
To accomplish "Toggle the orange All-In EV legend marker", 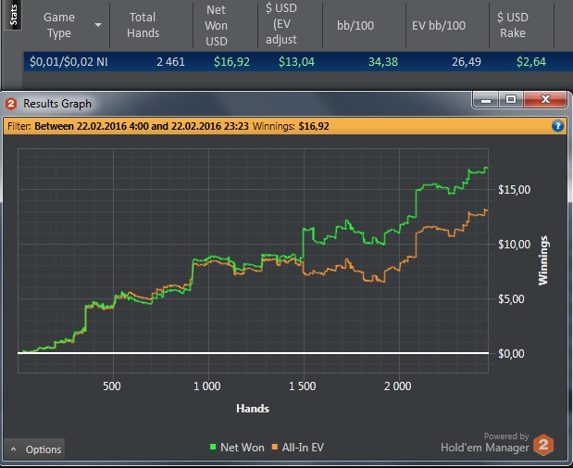I will coord(275,447).
